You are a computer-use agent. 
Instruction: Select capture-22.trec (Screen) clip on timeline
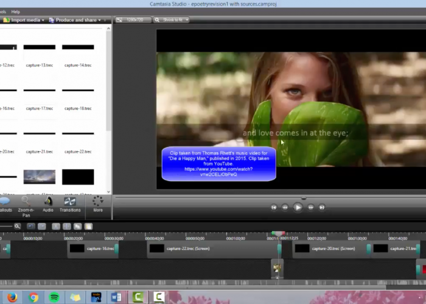coord(214,249)
